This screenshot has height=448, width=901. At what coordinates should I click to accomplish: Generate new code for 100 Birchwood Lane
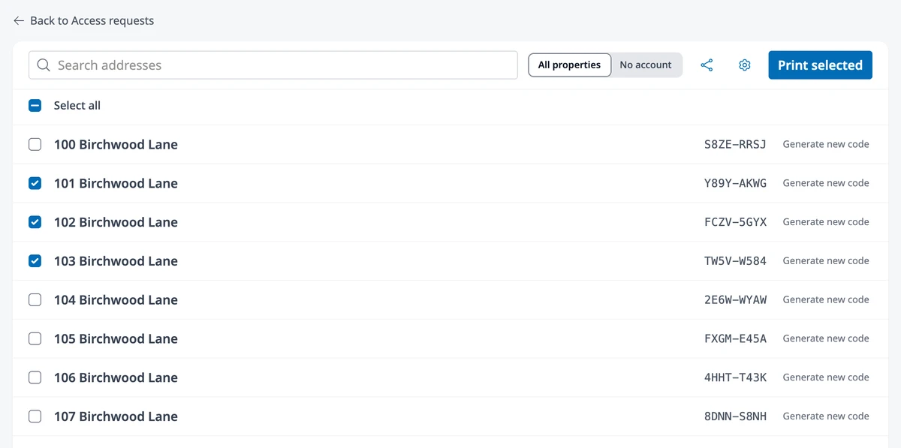[x=826, y=144]
